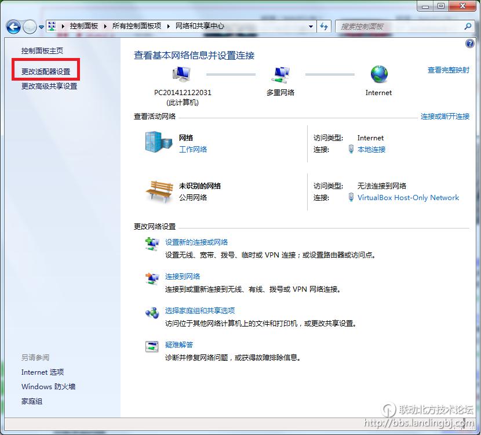Expand the chevron next to the back button
Screen dimensions: 481x435
tap(41, 27)
